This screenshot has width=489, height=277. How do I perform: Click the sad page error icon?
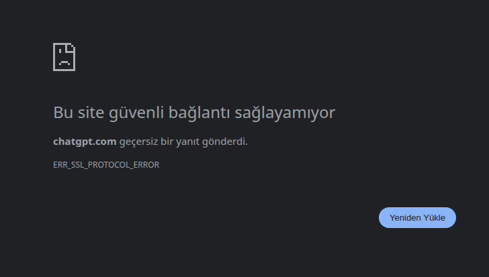tap(64, 57)
